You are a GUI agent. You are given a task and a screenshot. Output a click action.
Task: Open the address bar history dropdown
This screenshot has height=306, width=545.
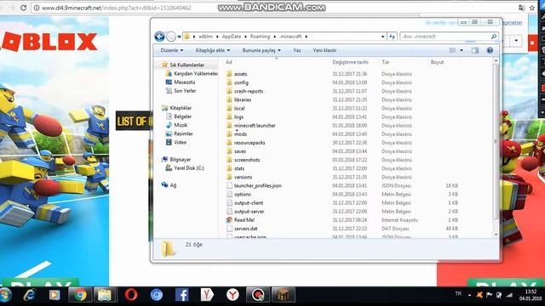coord(382,37)
